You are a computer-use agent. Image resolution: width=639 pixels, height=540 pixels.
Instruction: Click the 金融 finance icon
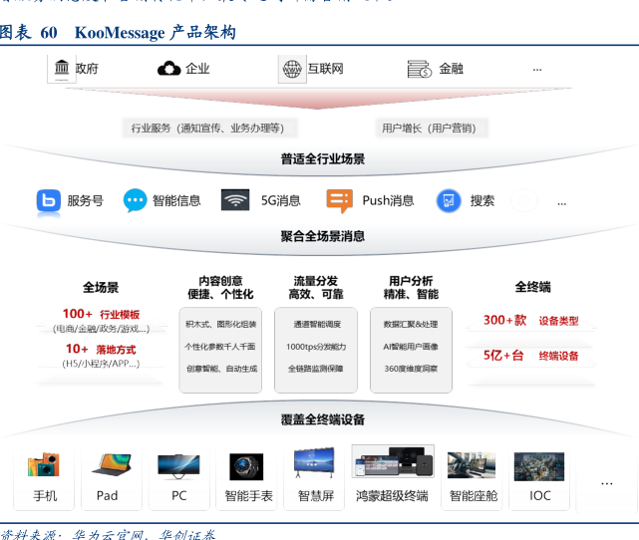pos(419,69)
